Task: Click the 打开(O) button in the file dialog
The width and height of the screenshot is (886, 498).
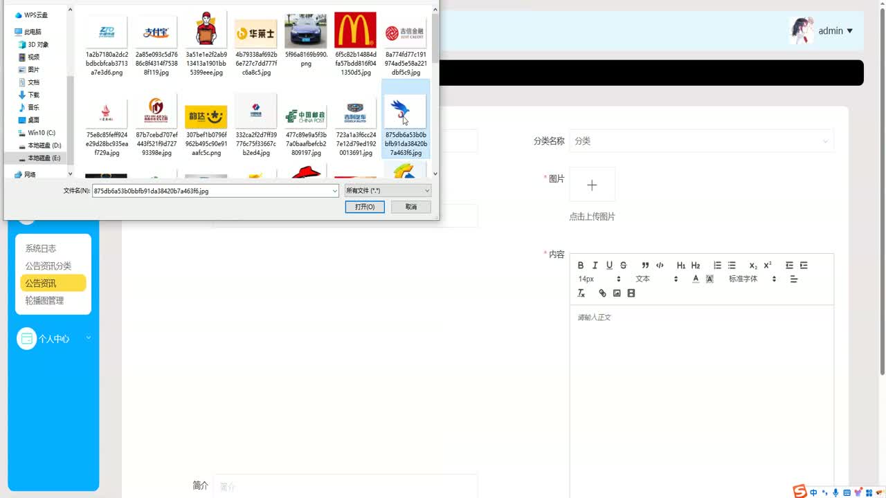Action: pos(365,207)
